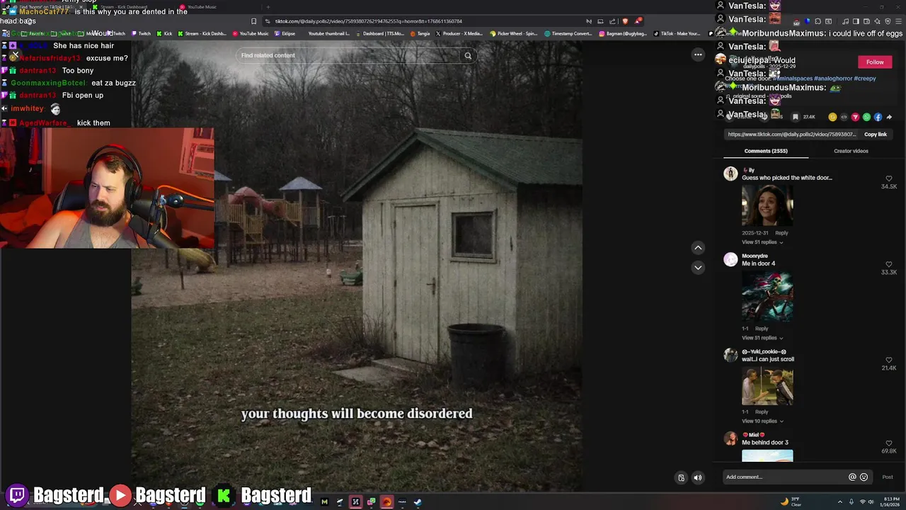Go to next video with down arrow

pyautogui.click(x=698, y=268)
